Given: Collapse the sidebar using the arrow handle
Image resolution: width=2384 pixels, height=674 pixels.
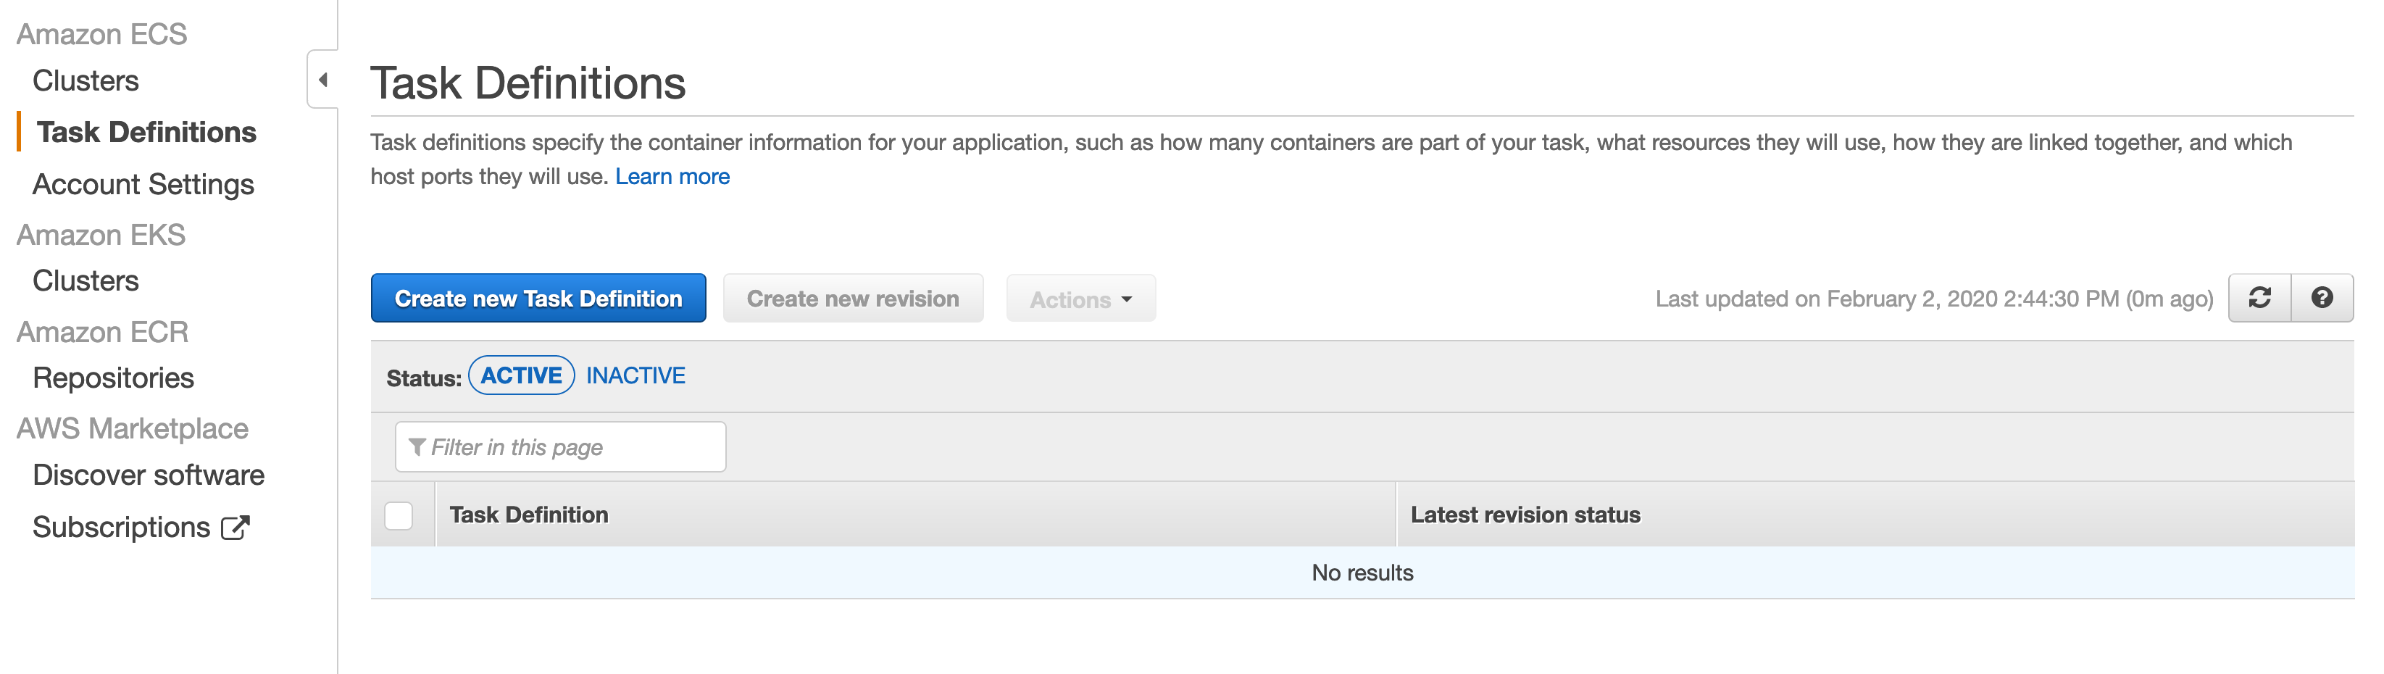Looking at the screenshot, I should pyautogui.click(x=322, y=80).
